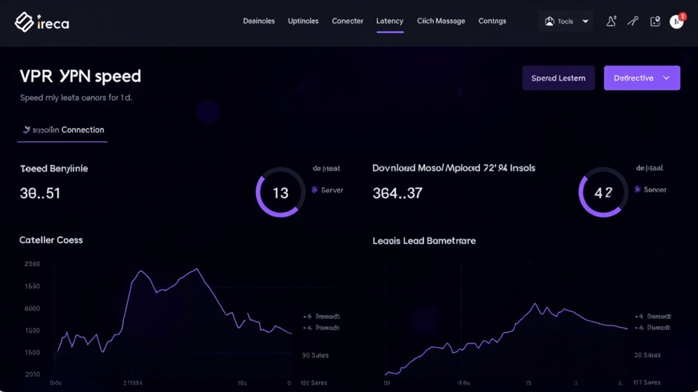Expand the Tools dropdown arrow
This screenshot has height=392, width=698.
point(585,21)
